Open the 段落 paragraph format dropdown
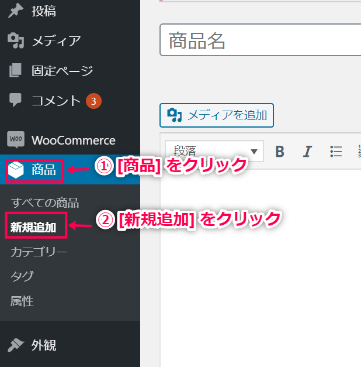Image resolution: width=361 pixels, height=367 pixels. 214,151
